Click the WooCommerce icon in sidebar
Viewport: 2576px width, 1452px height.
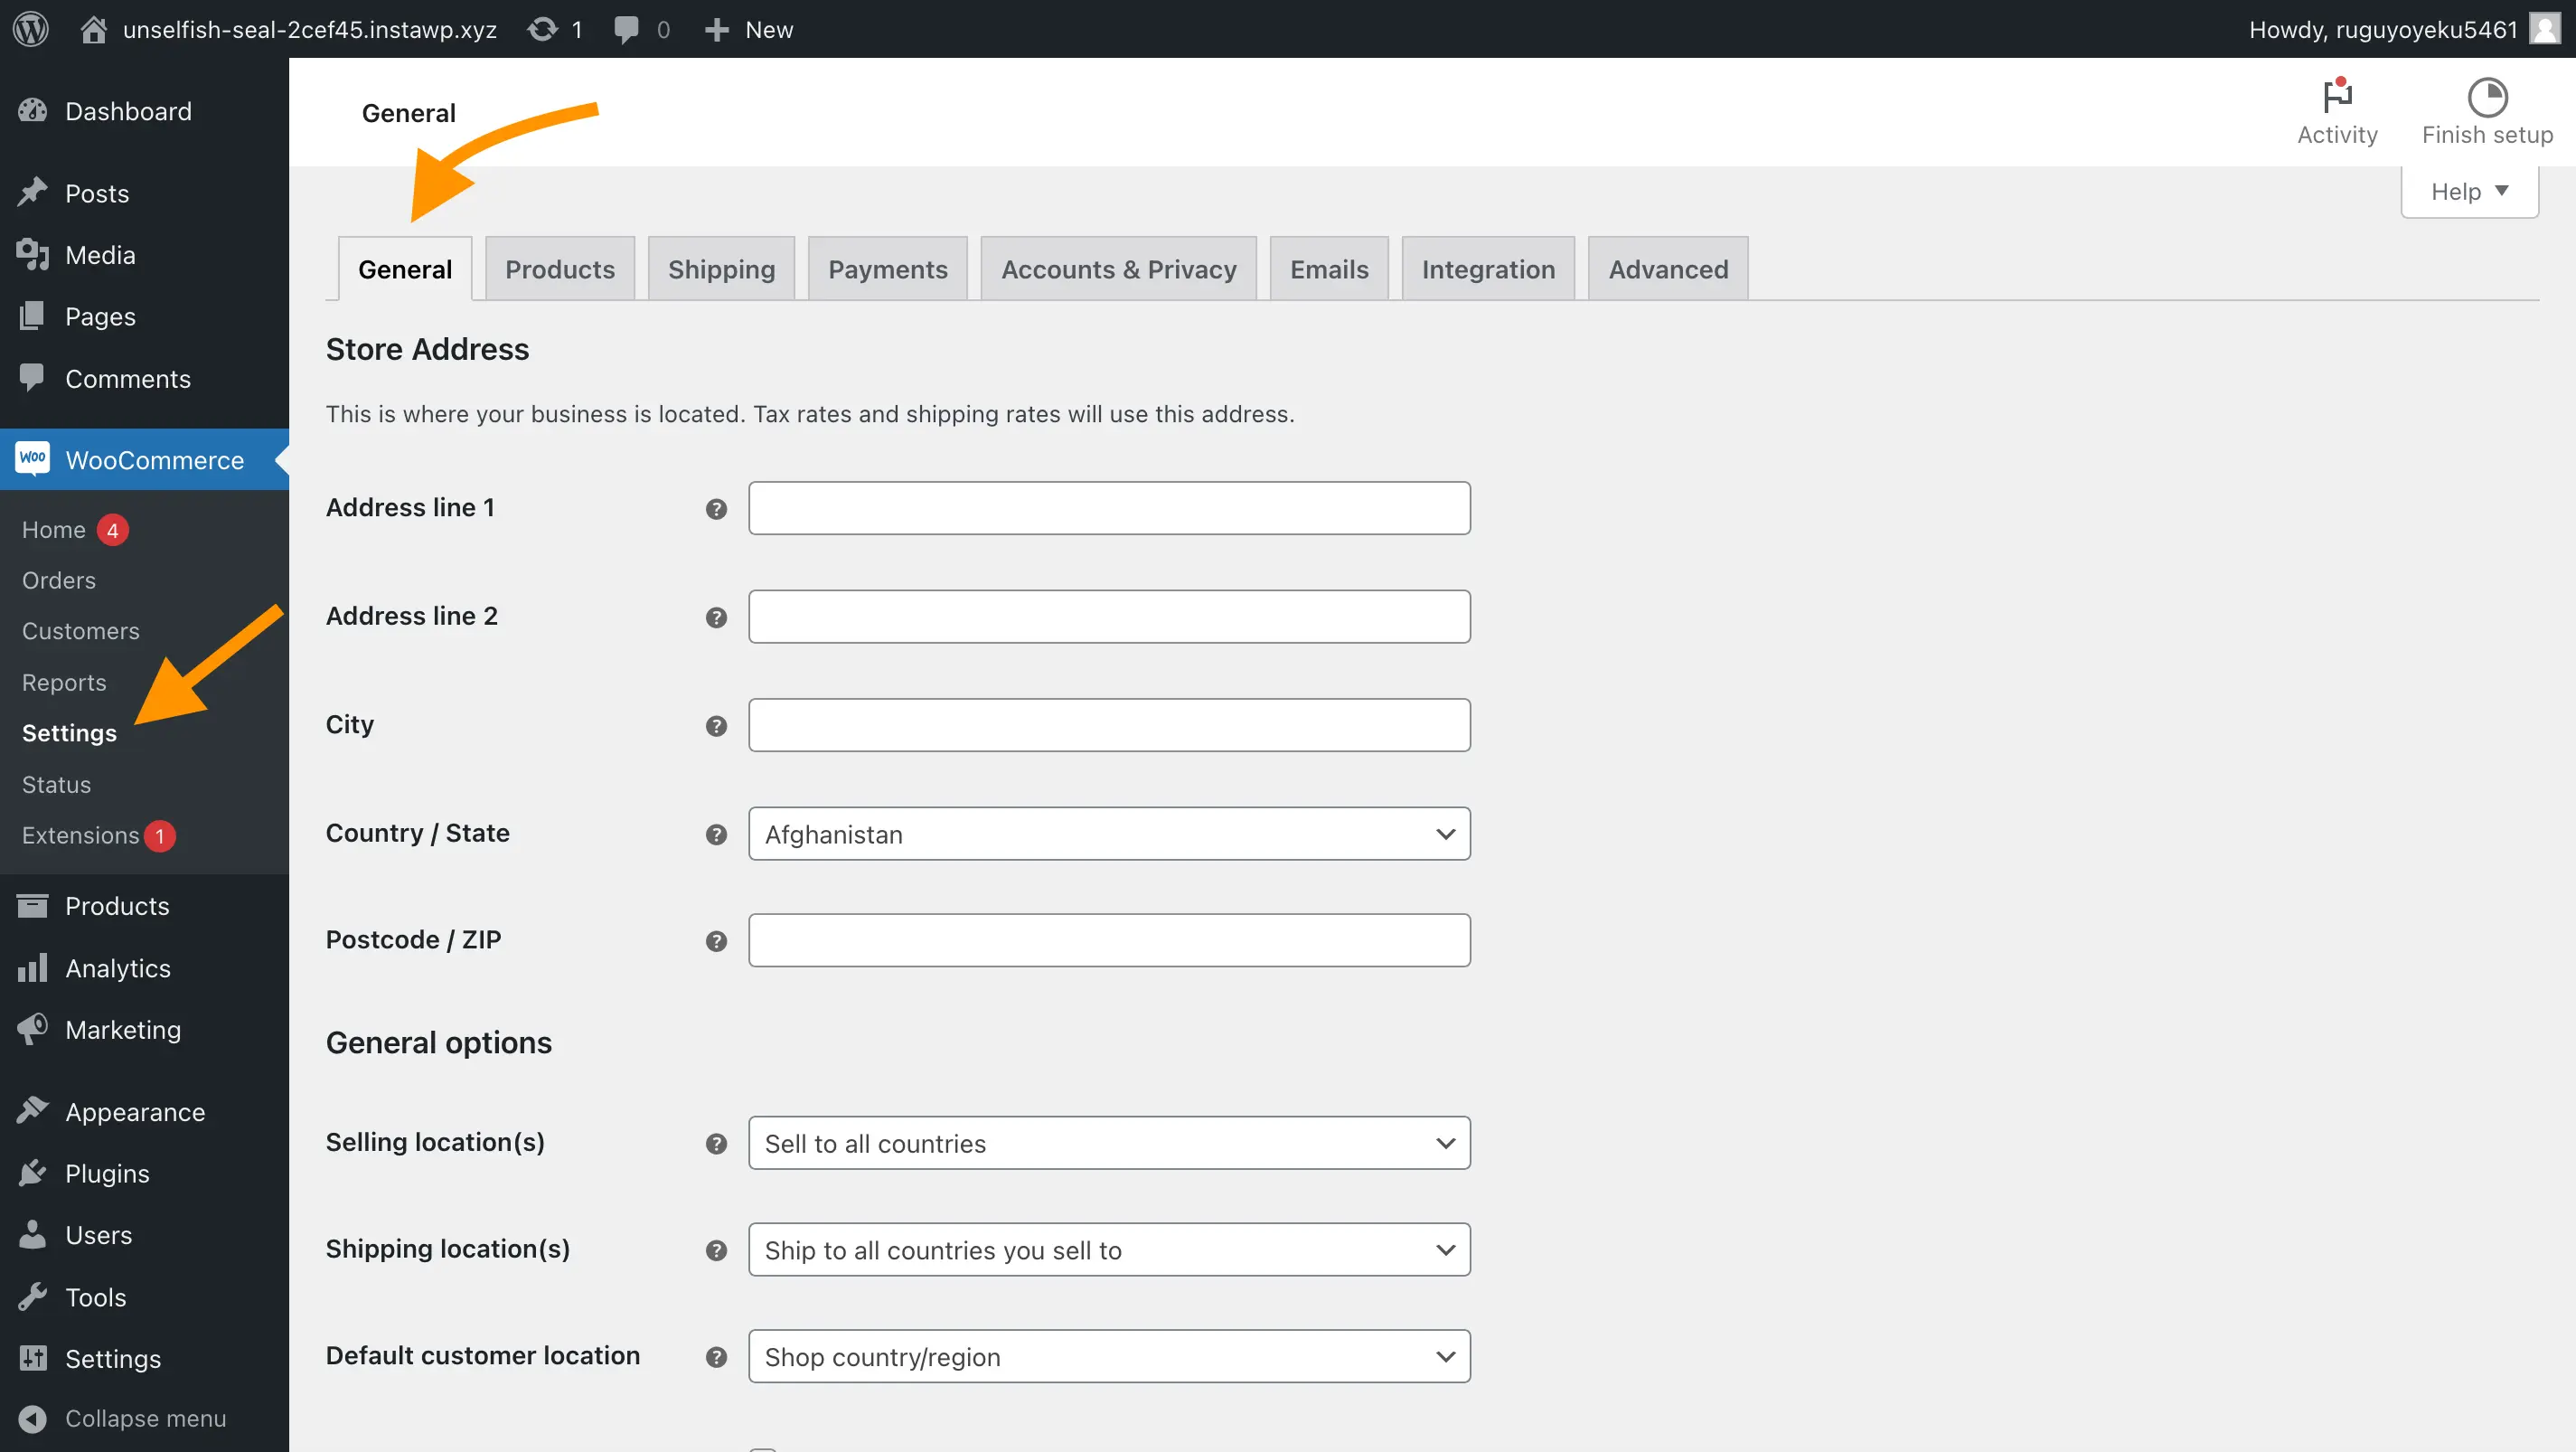click(x=33, y=458)
